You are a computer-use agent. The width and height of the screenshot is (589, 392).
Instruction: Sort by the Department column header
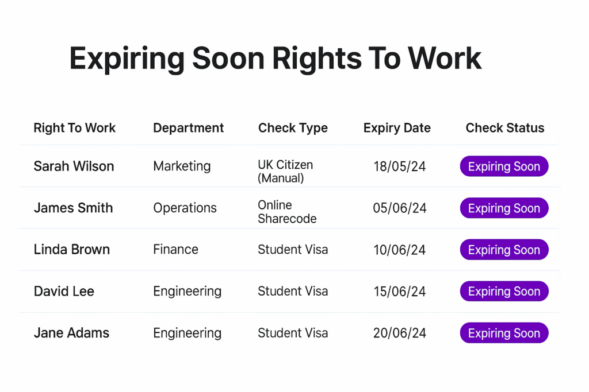[188, 128]
